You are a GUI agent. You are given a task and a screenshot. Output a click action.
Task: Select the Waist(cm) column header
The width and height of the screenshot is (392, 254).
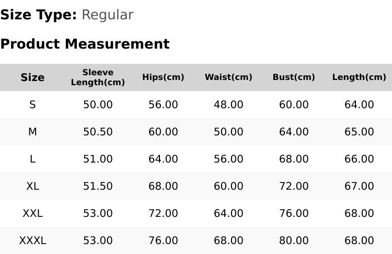click(228, 77)
